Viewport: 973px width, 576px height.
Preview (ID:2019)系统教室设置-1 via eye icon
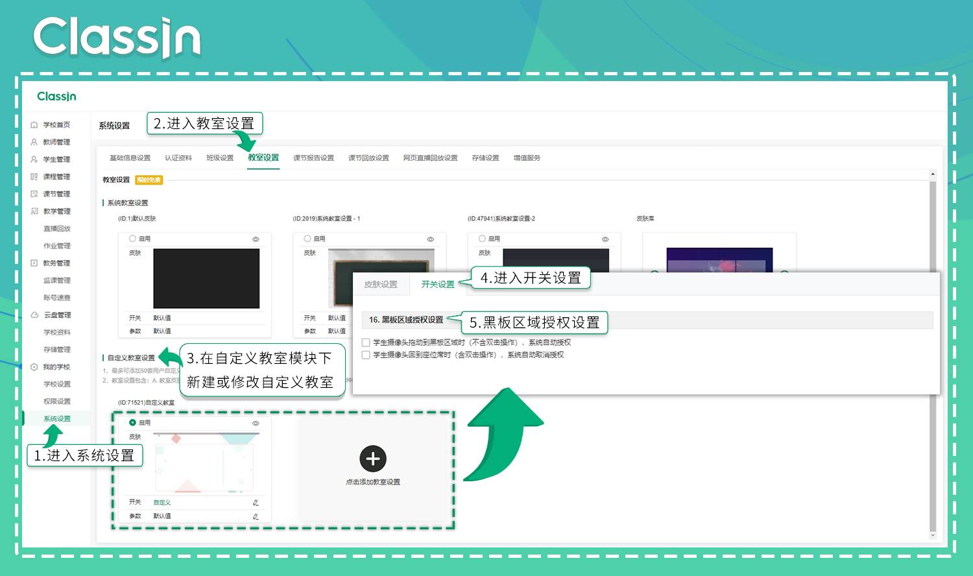point(430,239)
